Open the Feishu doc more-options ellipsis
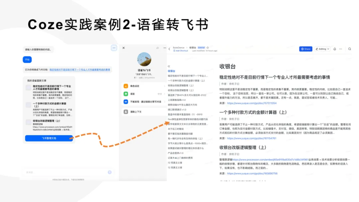 341,49
